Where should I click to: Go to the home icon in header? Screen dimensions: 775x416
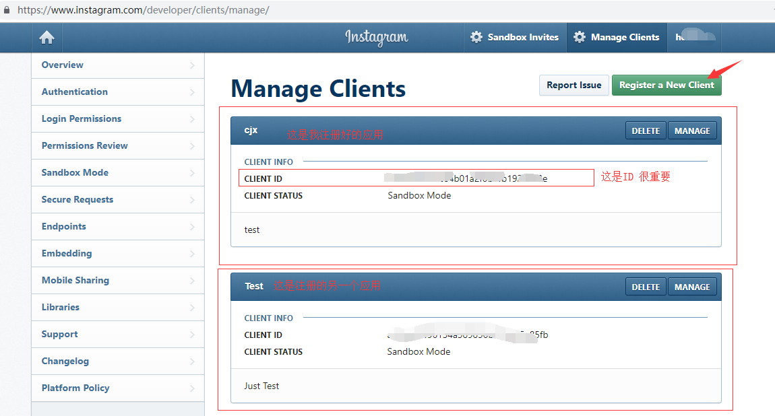(x=47, y=38)
